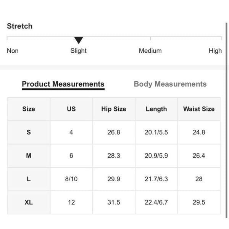This screenshot has height=229, width=229.
Task: Click the 8/10 US size cell
Action: [x=71, y=179]
